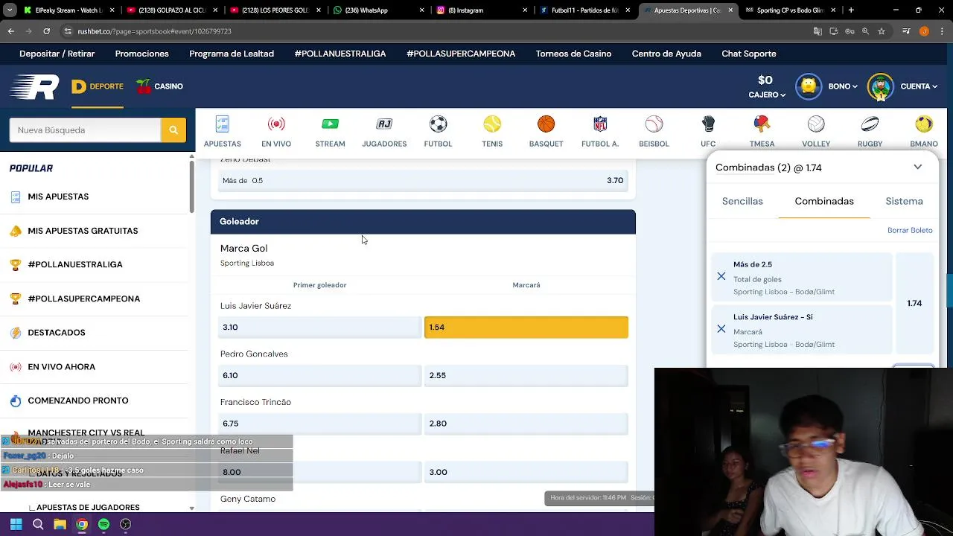Switch to Sencillas bet slip tab
The image size is (953, 536).
pyautogui.click(x=742, y=201)
